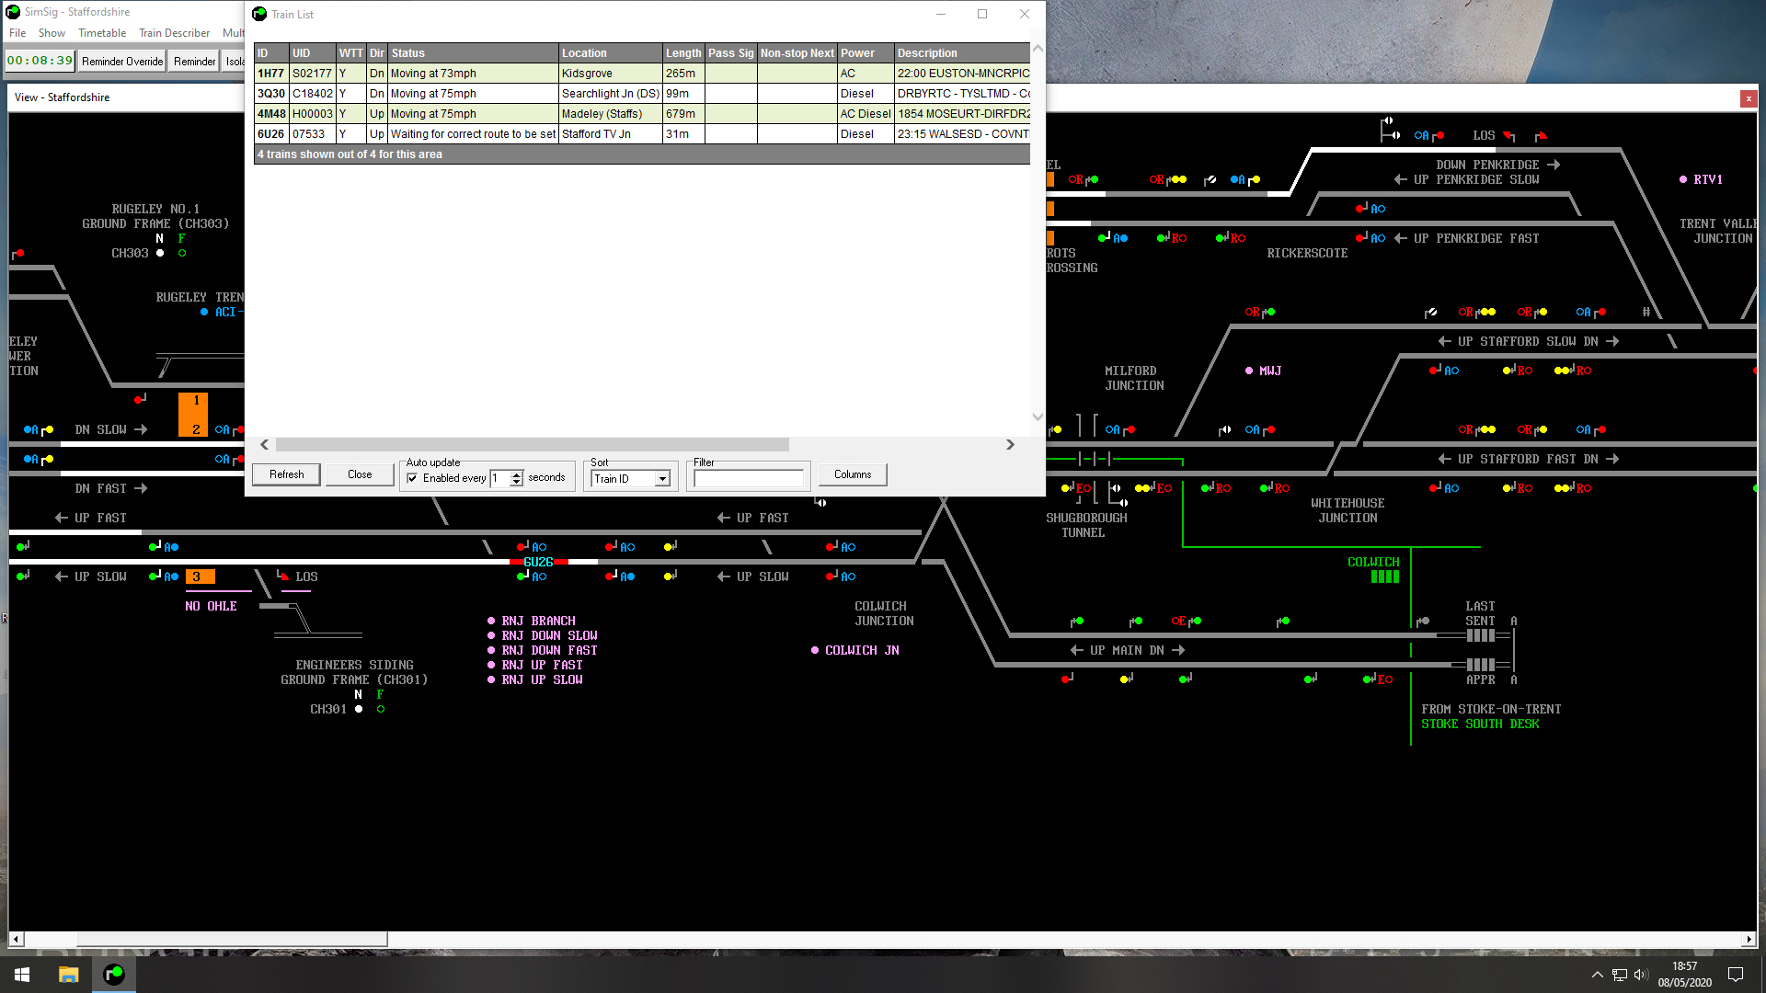The width and height of the screenshot is (1766, 993).
Task: Click the CH303 N white indicator
Action: [x=160, y=253]
